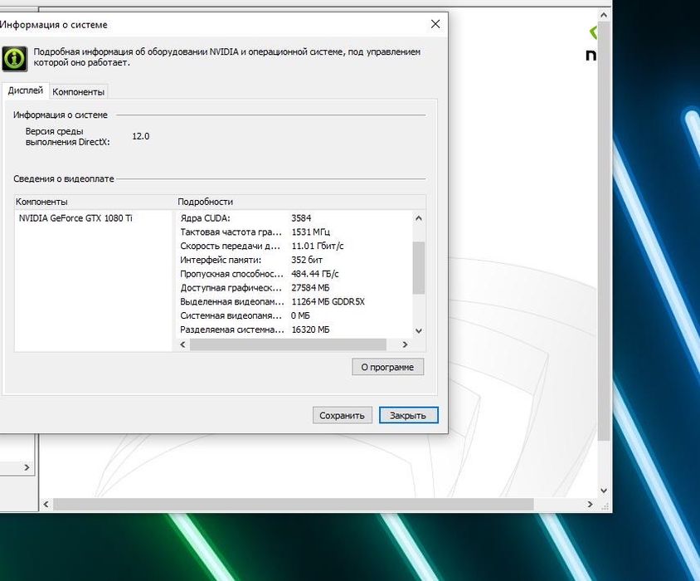700x581 pixels.
Task: Click main window vertical scrollbar thumb
Action: [x=604, y=232]
